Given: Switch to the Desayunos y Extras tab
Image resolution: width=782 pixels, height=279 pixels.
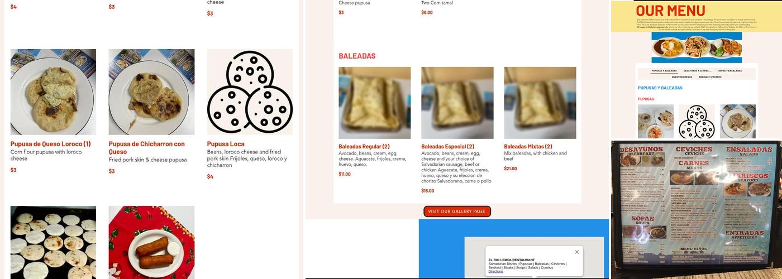Looking at the screenshot, I should 697,71.
